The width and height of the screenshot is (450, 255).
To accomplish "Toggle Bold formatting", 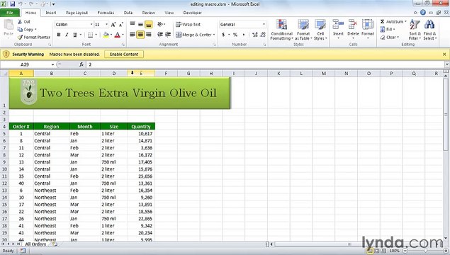I will tap(59, 35).
